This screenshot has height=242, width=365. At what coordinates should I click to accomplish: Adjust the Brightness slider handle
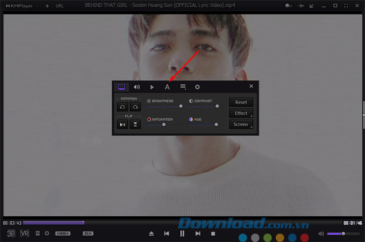(x=181, y=106)
